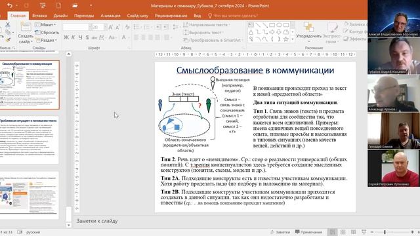The width and height of the screenshot is (420, 236).
Task: Increase font size with the large A icon
Action: (111, 27)
